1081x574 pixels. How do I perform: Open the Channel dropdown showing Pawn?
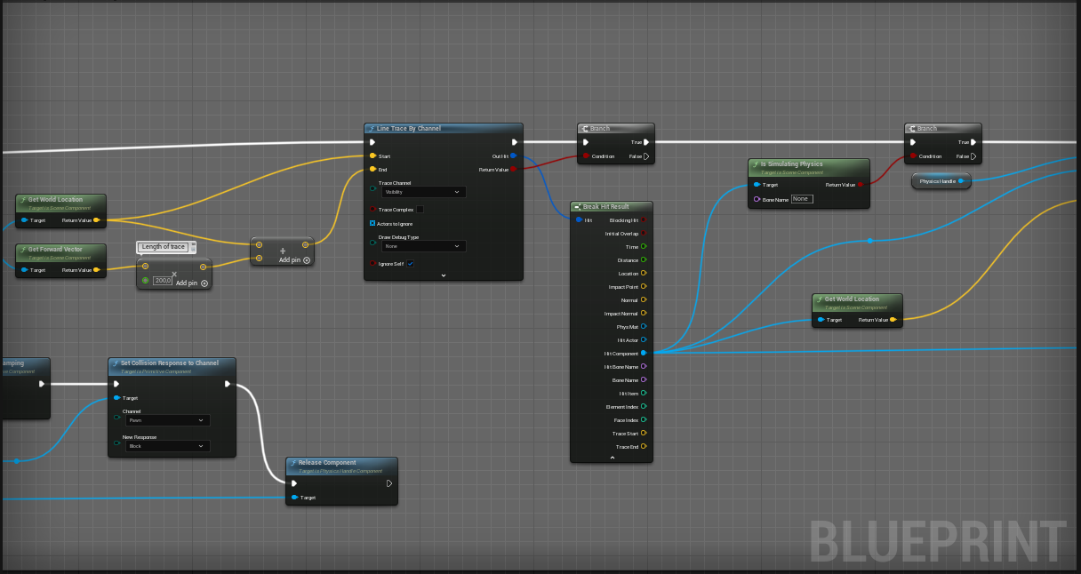tap(167, 420)
